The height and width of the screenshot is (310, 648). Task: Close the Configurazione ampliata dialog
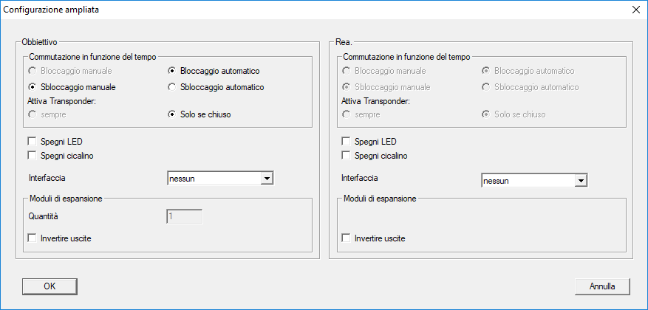coord(635,10)
